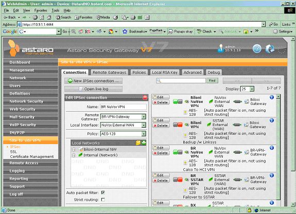The width and height of the screenshot is (296, 214).
Task: Show info icon for BR SSTAR VPN
Action: 272,175
